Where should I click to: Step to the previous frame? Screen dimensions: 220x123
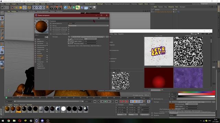(x=102, y=101)
